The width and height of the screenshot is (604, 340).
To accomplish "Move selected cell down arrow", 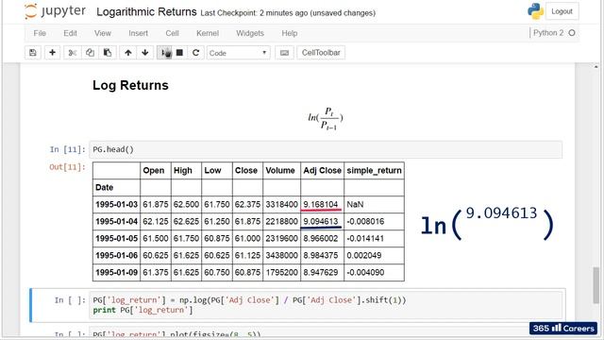I will click(144, 53).
